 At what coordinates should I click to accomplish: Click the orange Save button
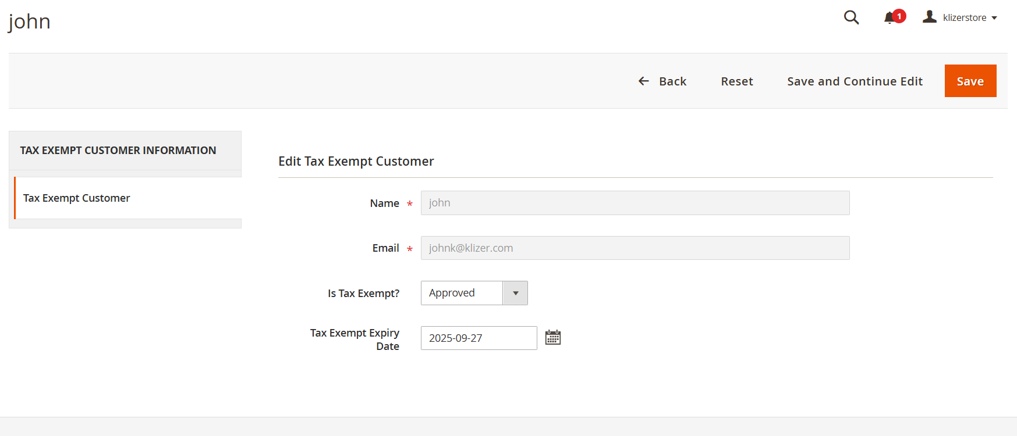pos(970,81)
